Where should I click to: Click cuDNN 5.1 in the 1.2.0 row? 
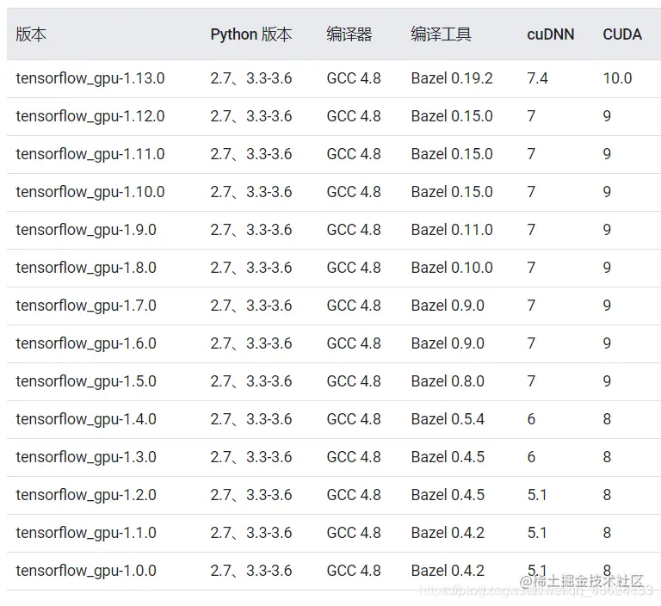[x=537, y=495]
